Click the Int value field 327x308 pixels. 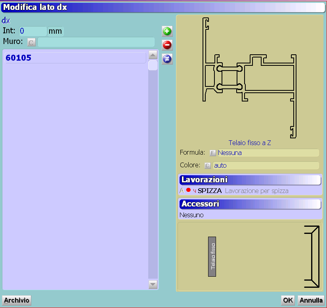pos(33,31)
